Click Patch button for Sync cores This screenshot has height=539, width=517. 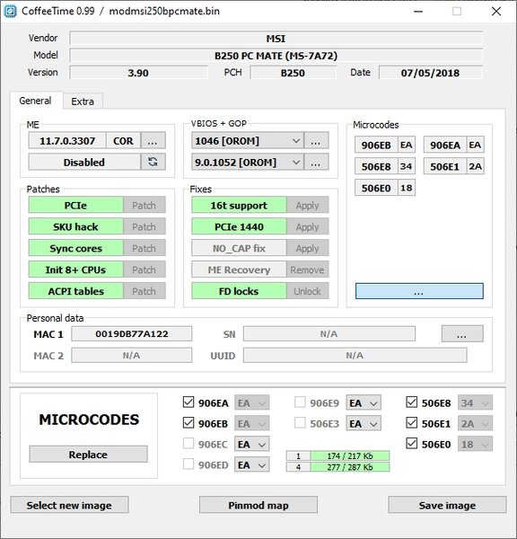tap(145, 248)
